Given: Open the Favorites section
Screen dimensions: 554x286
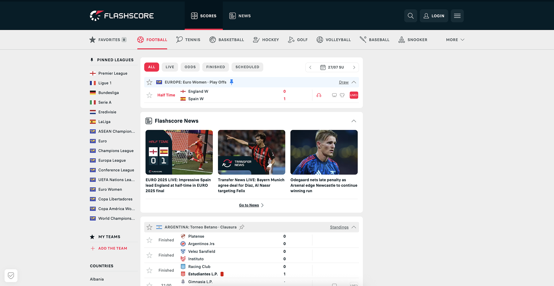Looking at the screenshot, I should (x=108, y=40).
